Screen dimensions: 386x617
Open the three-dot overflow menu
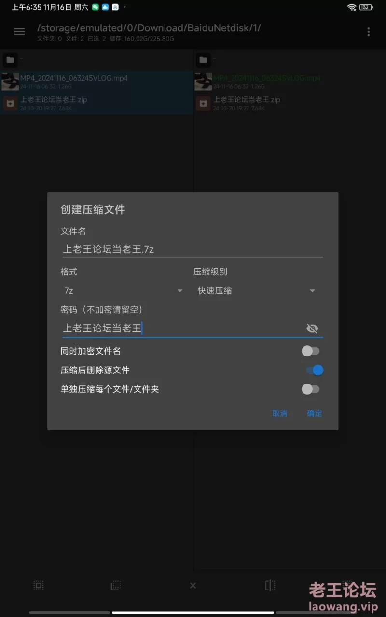(369, 32)
